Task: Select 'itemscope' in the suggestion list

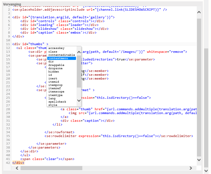Action: coord(56,92)
